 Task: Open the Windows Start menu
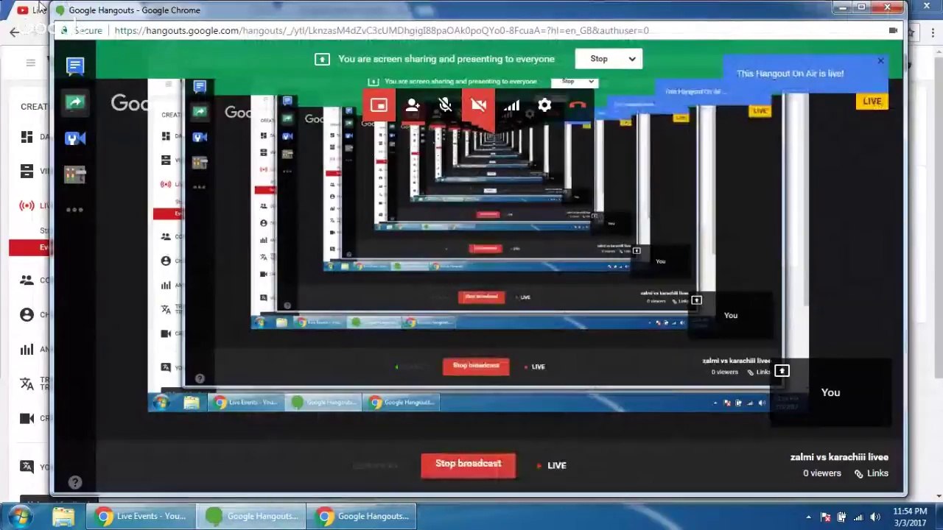[x=18, y=516]
